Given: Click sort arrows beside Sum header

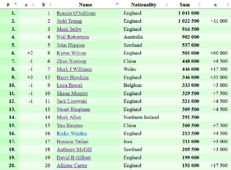Looking at the screenshot, I should [x=199, y=5].
